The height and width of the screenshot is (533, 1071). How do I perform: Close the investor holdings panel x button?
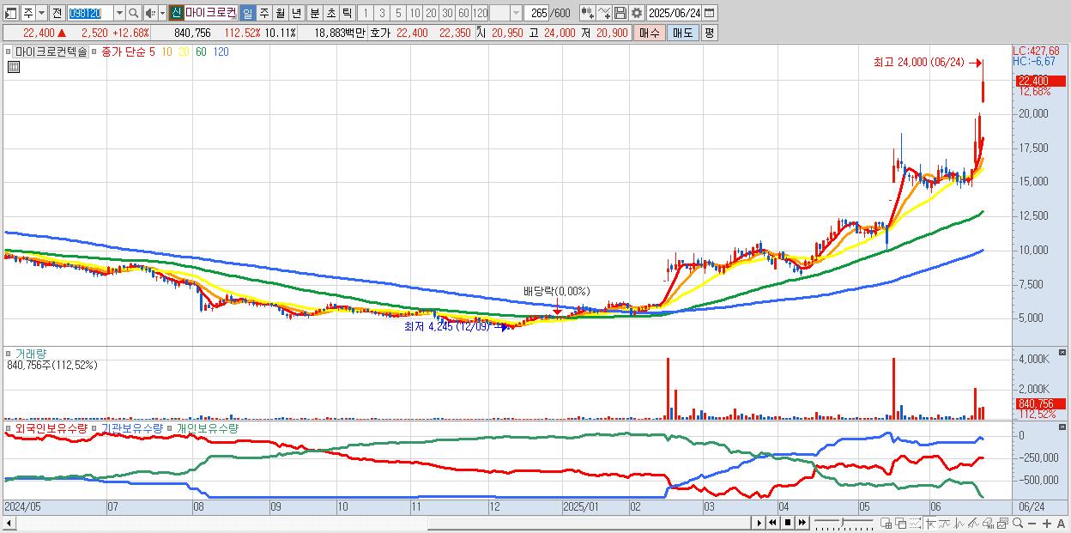point(1062,427)
